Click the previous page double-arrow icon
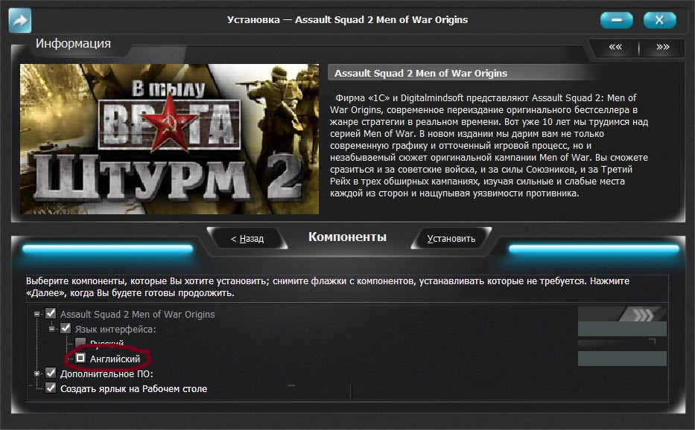The image size is (695, 430). [615, 47]
